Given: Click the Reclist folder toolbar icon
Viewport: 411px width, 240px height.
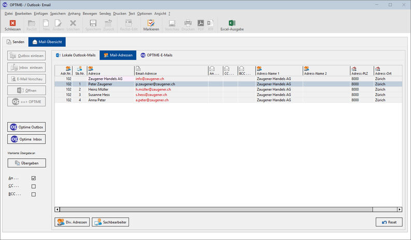Looking at the screenshot, I should 32,23.
